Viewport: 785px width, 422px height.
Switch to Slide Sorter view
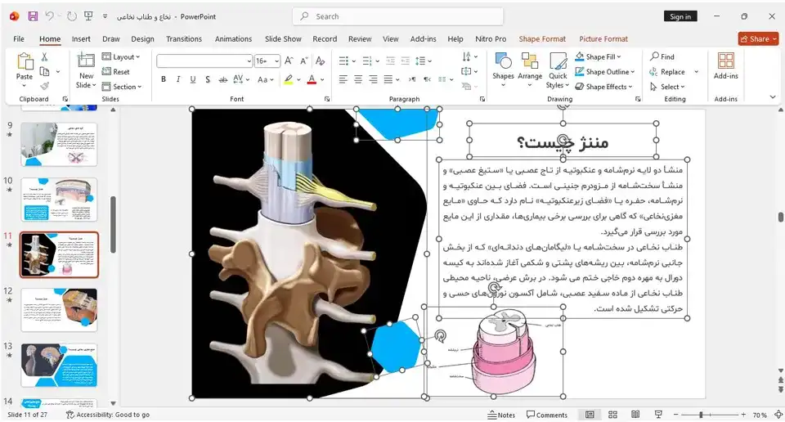click(612, 415)
